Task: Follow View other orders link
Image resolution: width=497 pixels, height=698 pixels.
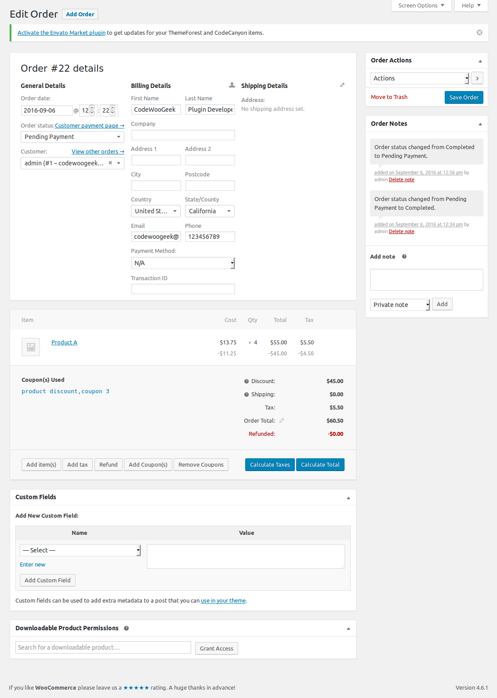Action: pos(98,151)
